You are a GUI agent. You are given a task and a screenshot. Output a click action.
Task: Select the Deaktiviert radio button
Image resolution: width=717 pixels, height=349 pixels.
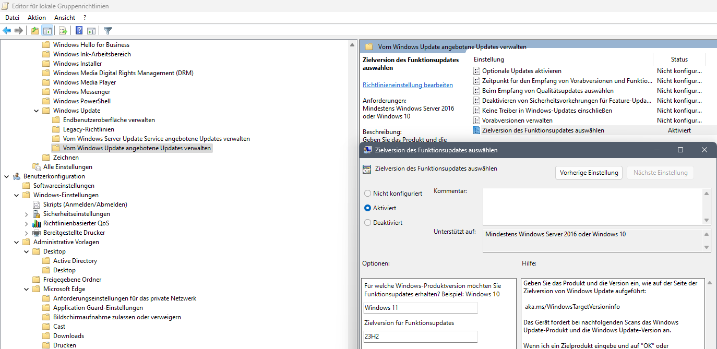pyautogui.click(x=367, y=222)
